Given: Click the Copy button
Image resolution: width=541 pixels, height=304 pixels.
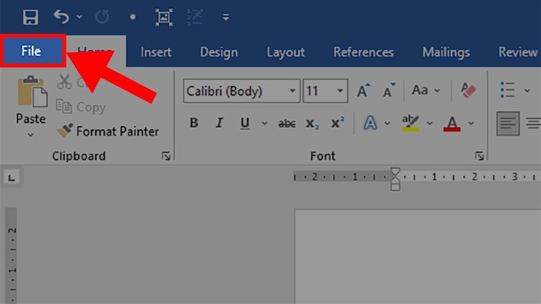Looking at the screenshot, I should [80, 107].
